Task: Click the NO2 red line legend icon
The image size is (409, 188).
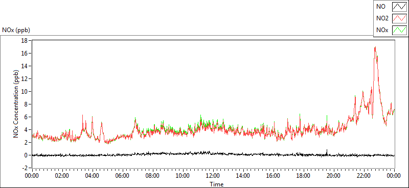Action: (399, 18)
